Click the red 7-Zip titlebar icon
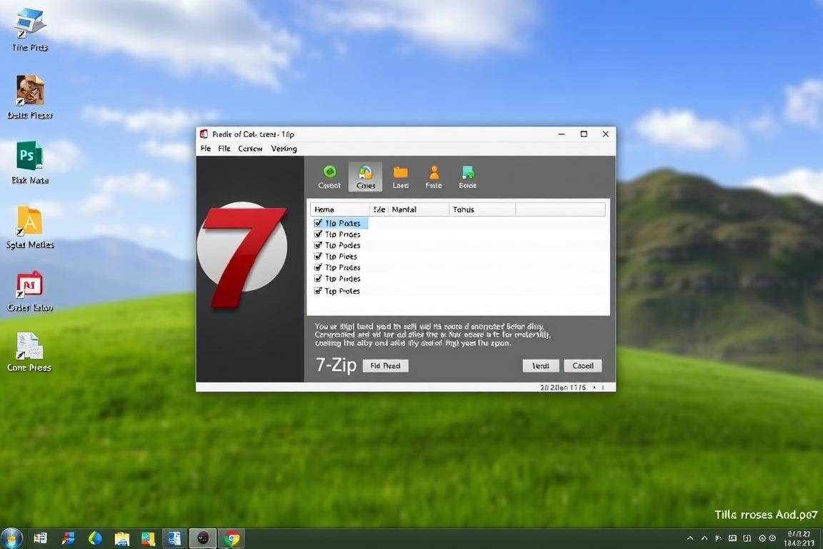 tap(203, 134)
